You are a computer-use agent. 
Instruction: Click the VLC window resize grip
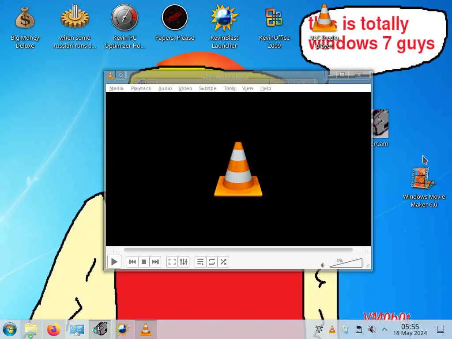(x=368, y=266)
